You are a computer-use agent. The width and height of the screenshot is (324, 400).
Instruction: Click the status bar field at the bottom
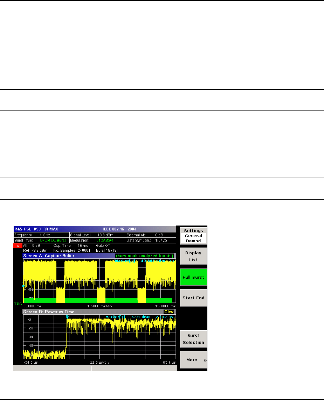[53, 368]
